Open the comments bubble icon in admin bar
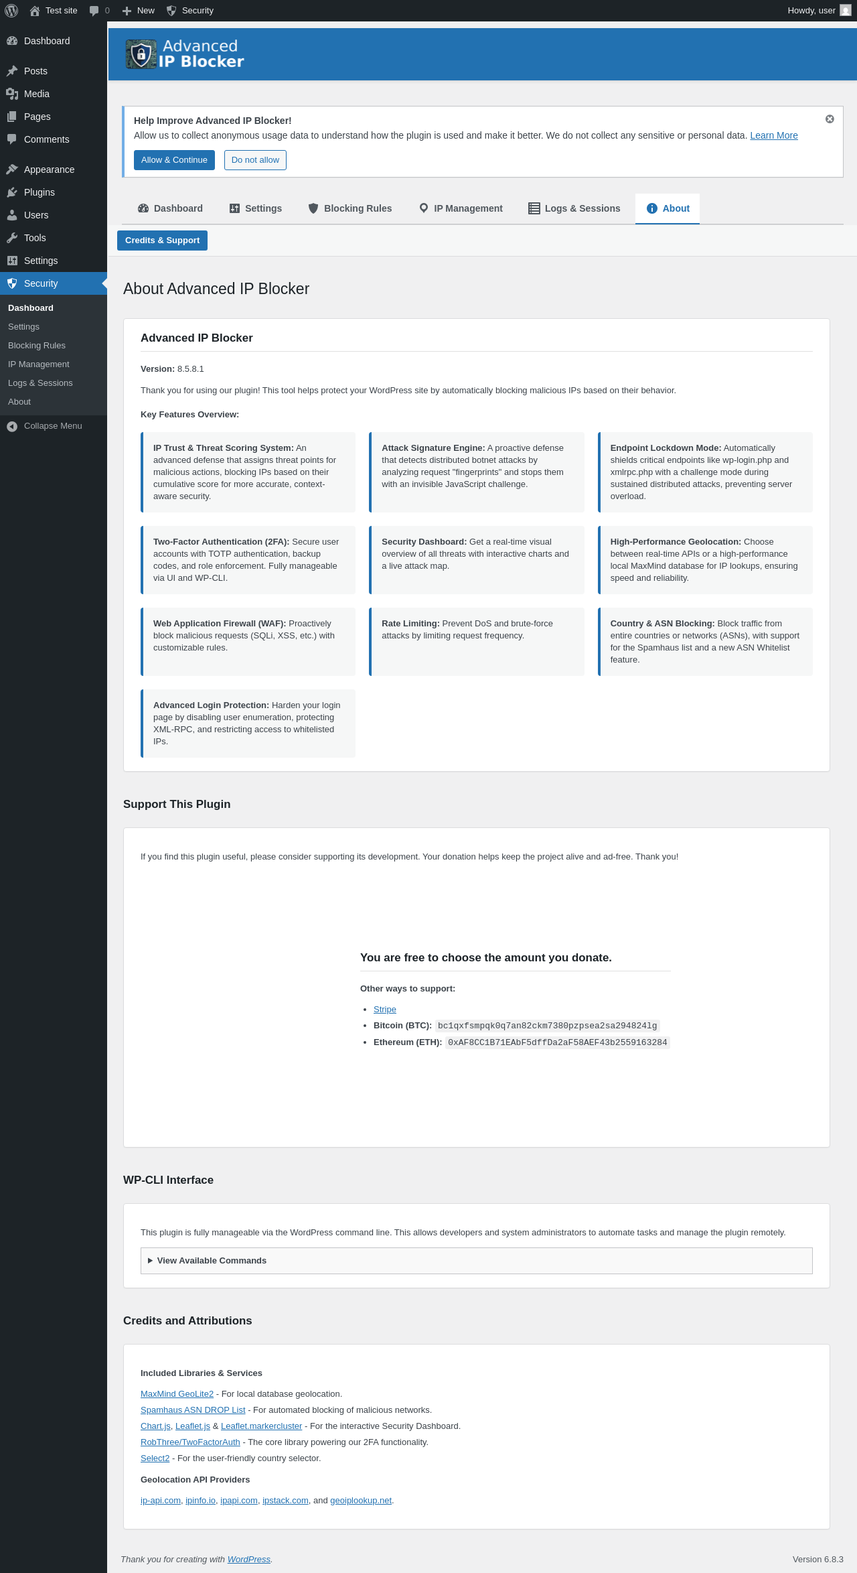The height and width of the screenshot is (1573, 857). point(94,11)
